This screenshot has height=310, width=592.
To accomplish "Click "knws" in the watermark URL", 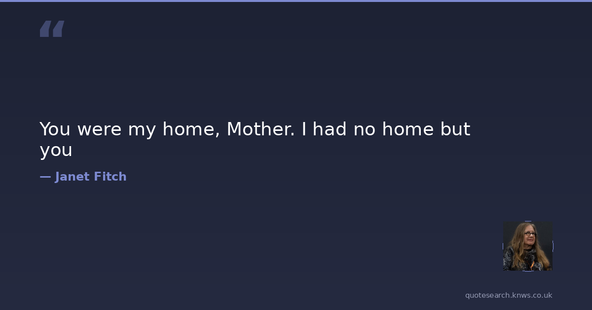I will pos(520,295).
